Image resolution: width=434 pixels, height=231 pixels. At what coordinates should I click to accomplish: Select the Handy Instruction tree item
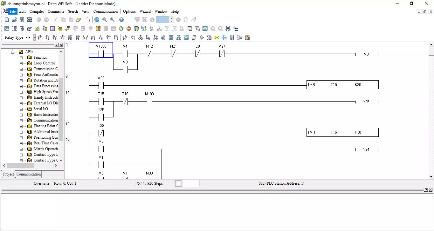tap(46, 97)
